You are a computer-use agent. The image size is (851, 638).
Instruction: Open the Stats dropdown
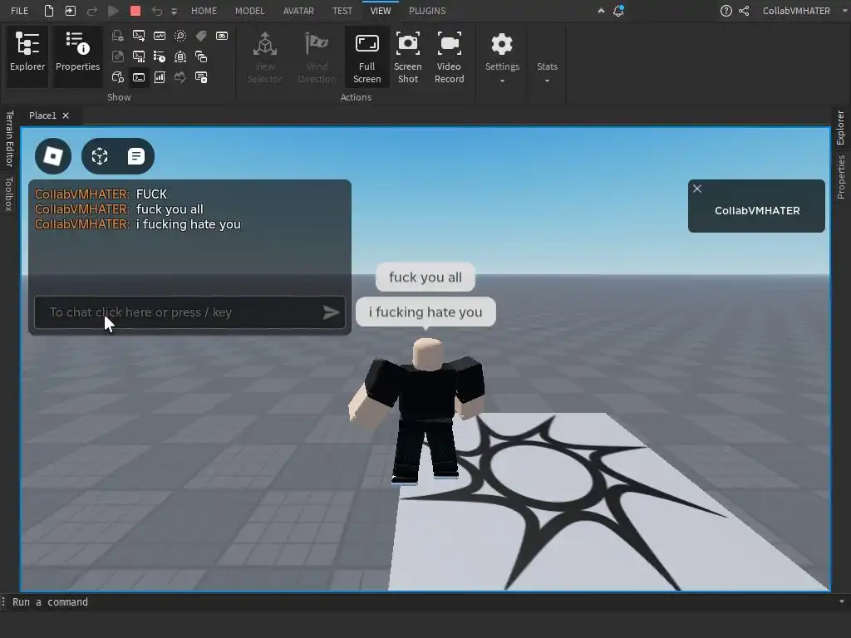tap(547, 71)
